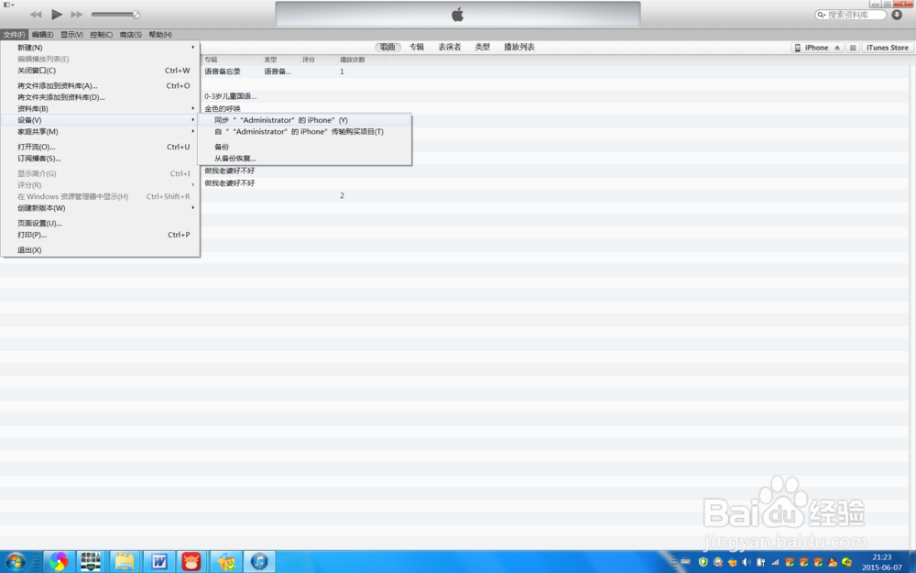Skip forward to next track
The height and width of the screenshot is (573, 916).
click(77, 14)
